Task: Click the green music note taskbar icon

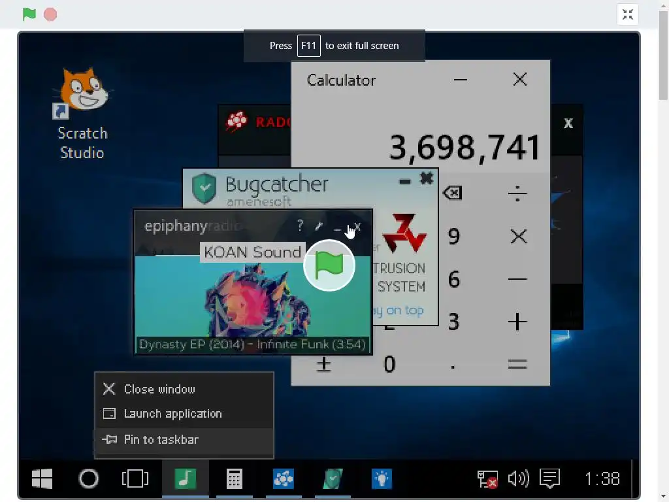Action: point(185,478)
